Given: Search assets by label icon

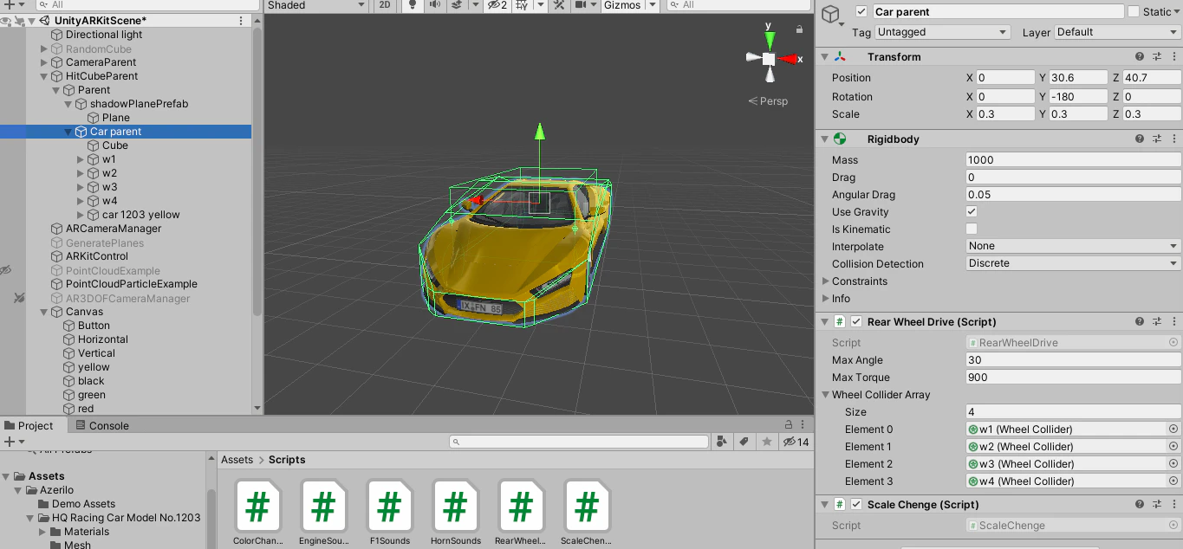Looking at the screenshot, I should [744, 442].
